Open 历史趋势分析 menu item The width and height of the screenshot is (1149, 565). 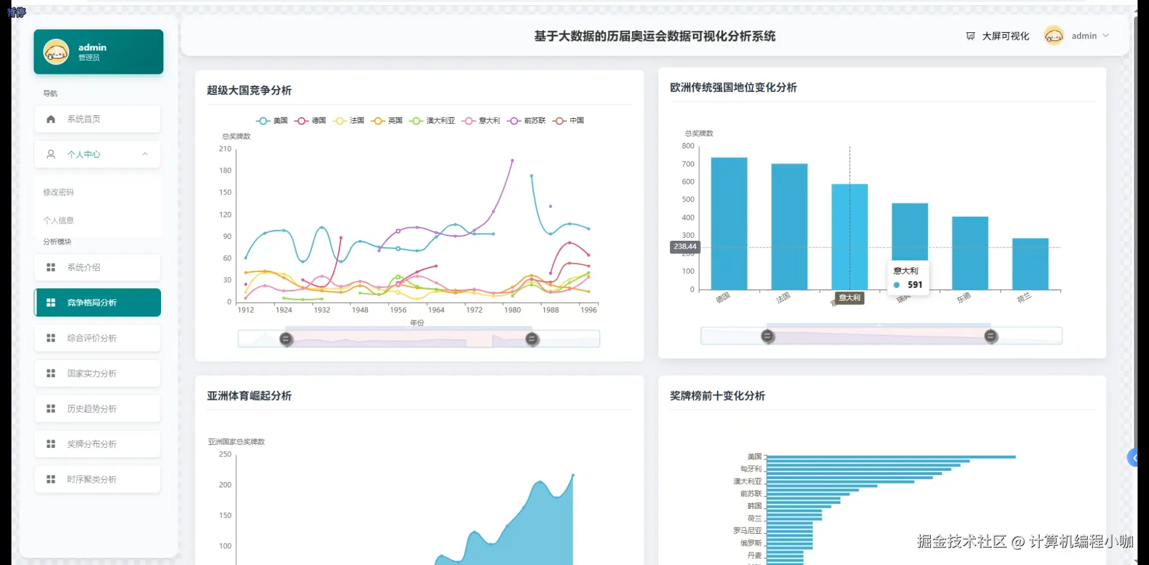pyautogui.click(x=97, y=409)
